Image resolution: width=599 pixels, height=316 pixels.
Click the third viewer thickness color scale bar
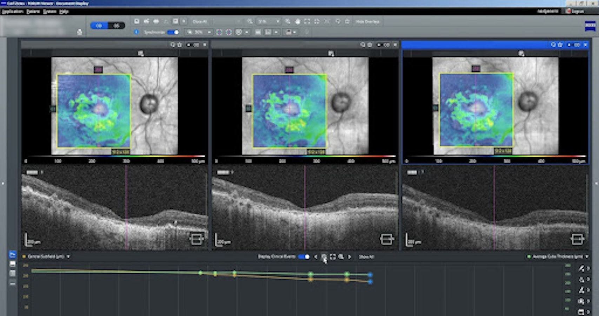pyautogui.click(x=496, y=157)
